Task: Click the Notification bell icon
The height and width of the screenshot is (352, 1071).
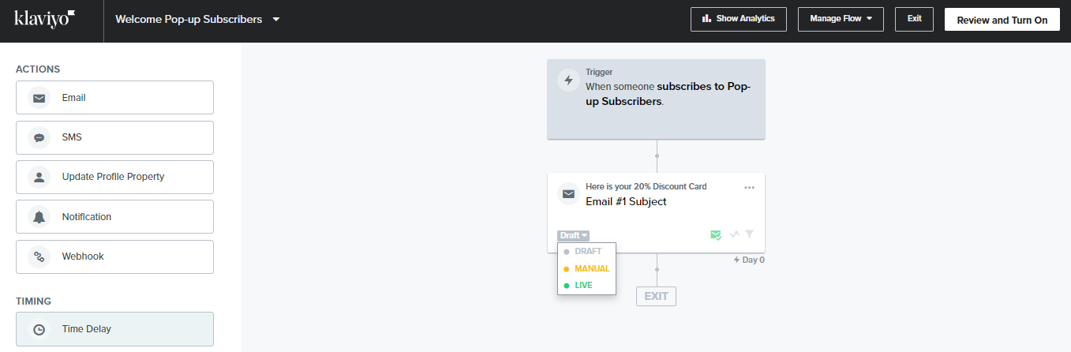Action: [39, 216]
